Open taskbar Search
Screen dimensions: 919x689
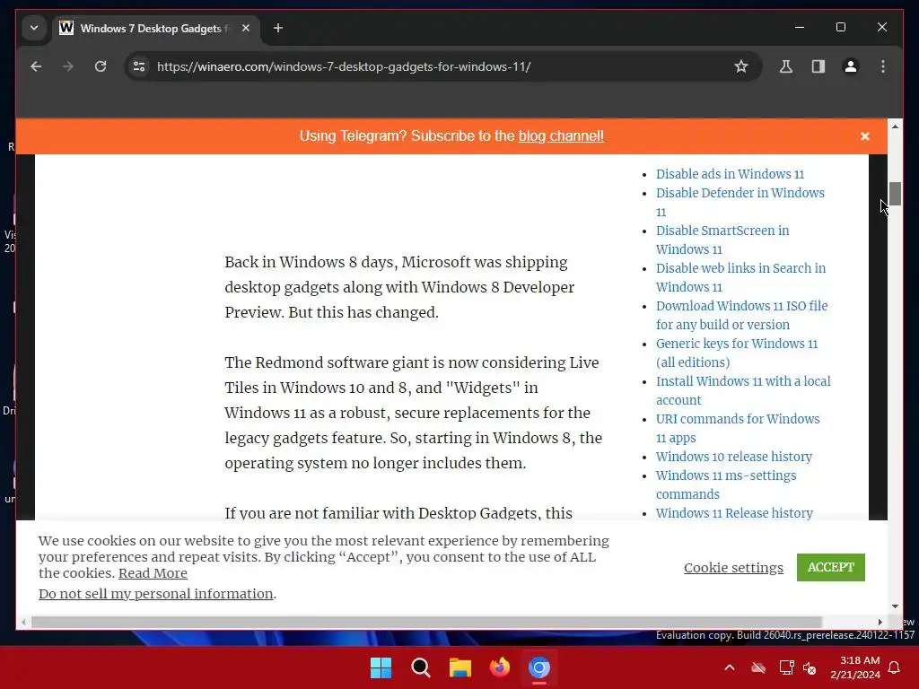421,667
